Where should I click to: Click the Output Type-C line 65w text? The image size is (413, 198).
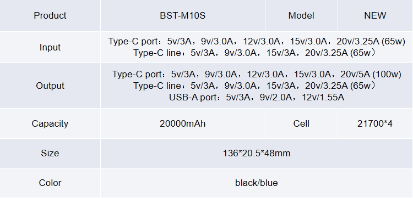point(254,86)
